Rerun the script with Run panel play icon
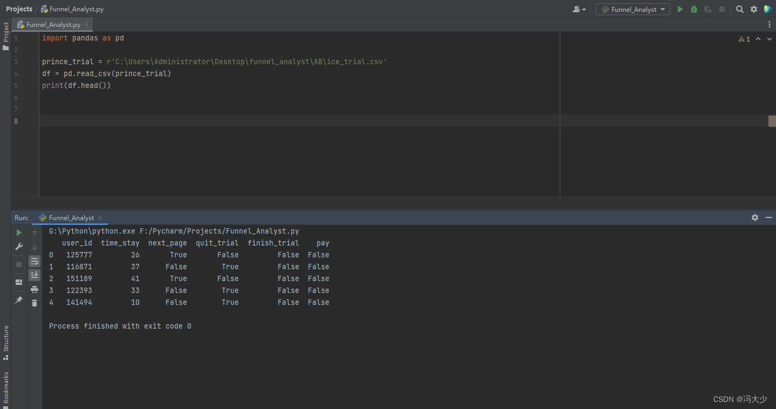776x409 pixels. (x=19, y=233)
